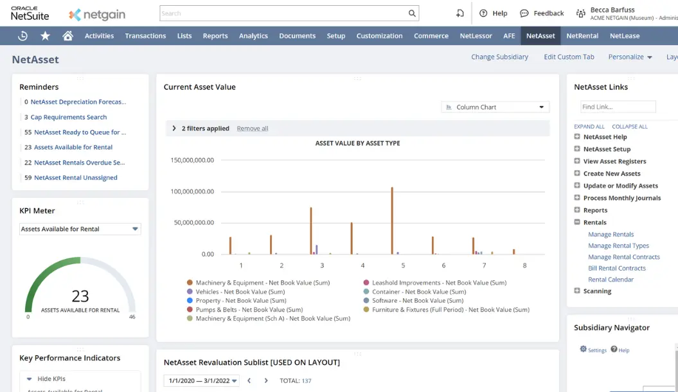Expand Update or Modify Assets group
Viewport: 678px width, 392px height.
[577, 186]
